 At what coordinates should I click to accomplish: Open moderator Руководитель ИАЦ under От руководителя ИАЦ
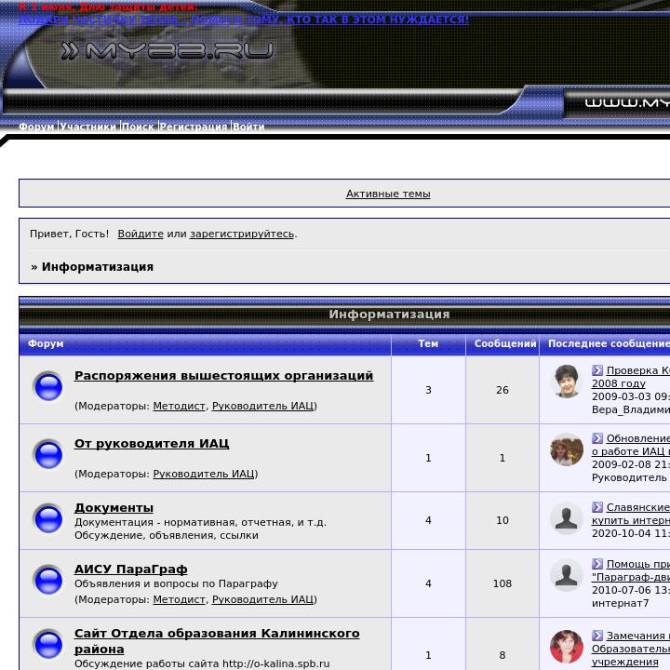[x=204, y=474]
